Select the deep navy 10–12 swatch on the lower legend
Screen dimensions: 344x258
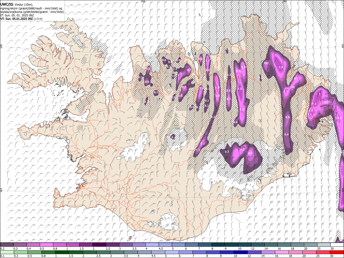[241, 252]
